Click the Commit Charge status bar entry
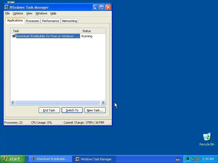This screenshot has height=163, width=218. (84, 123)
